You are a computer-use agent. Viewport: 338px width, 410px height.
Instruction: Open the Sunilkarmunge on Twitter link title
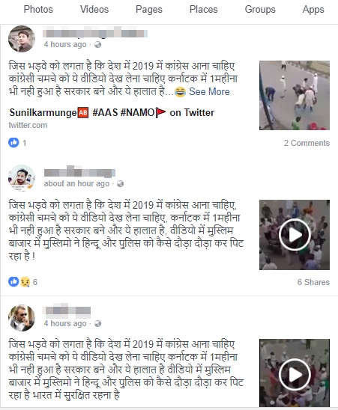(x=112, y=113)
